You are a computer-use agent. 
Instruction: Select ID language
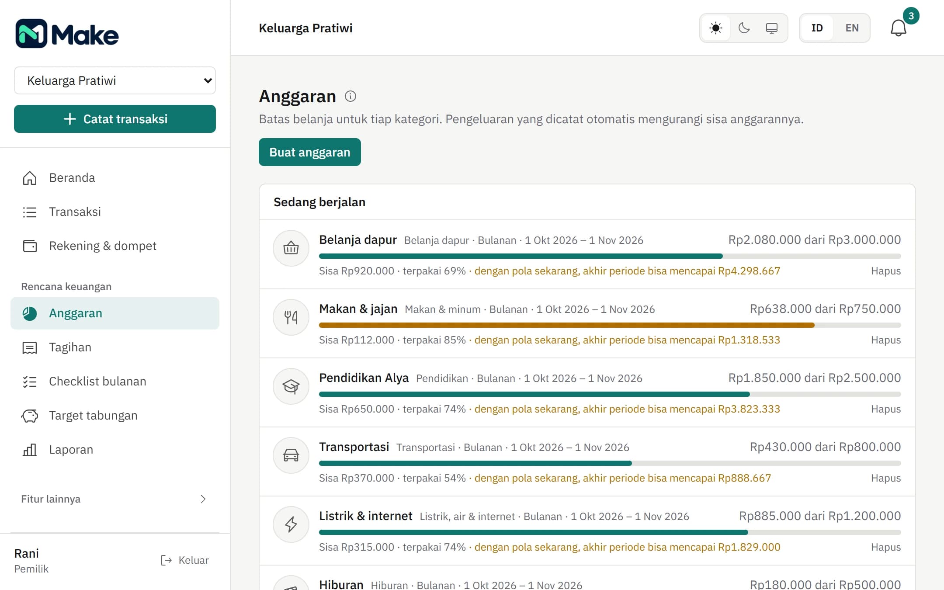(x=817, y=28)
